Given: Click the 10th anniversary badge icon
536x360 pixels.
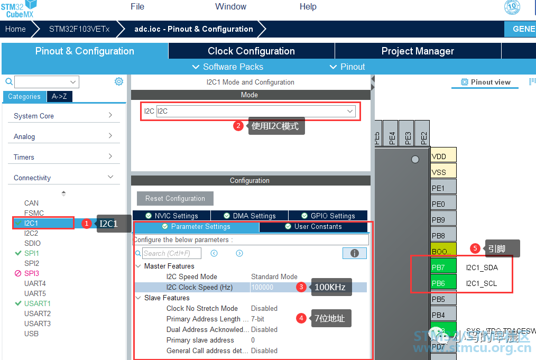Looking at the screenshot, I should click(x=512, y=7).
